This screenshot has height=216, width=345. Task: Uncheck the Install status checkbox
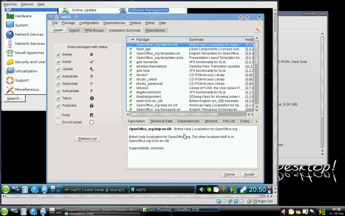click(x=58, y=62)
